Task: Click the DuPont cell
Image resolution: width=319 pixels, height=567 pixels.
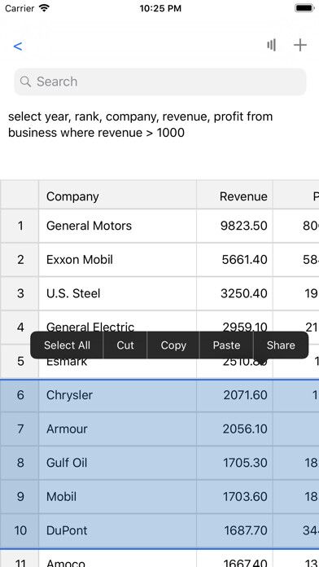Action: 117,530
